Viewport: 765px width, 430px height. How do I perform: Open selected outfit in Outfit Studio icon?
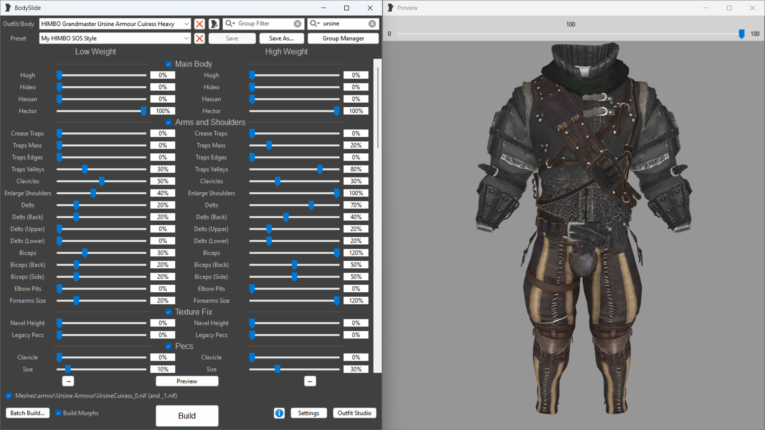tap(214, 24)
